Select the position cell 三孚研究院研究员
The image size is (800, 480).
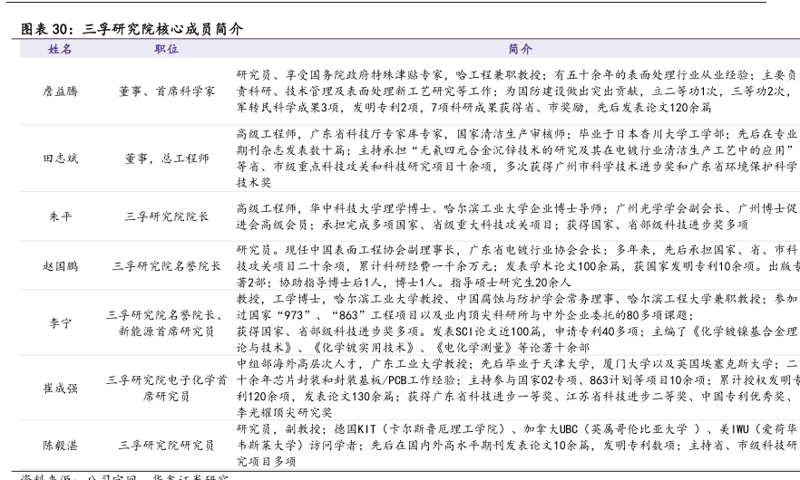click(166, 446)
